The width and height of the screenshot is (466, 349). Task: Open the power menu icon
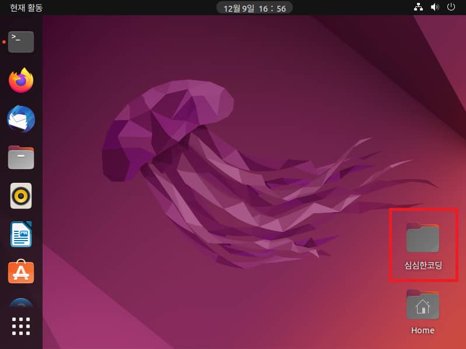(x=451, y=7)
